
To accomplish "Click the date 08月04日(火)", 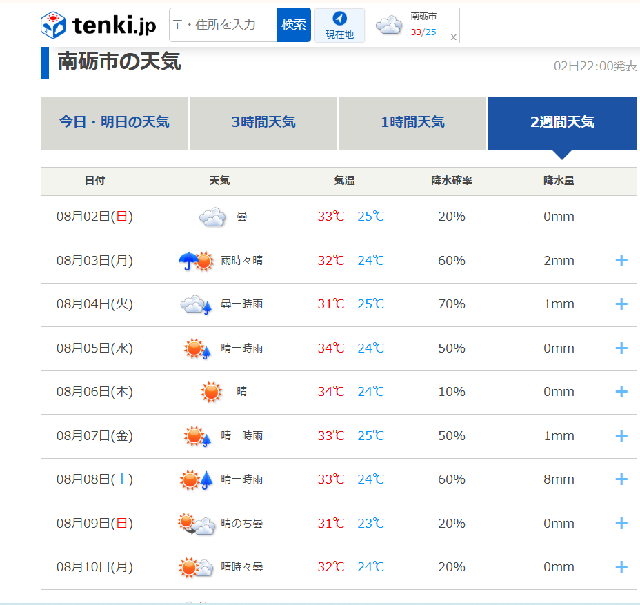I will (x=94, y=304).
